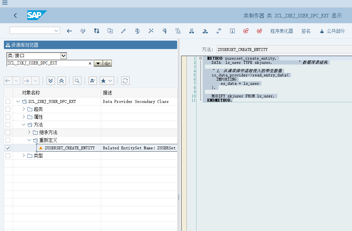Click the tree hierarchy up icon

pyautogui.click(x=93, y=81)
